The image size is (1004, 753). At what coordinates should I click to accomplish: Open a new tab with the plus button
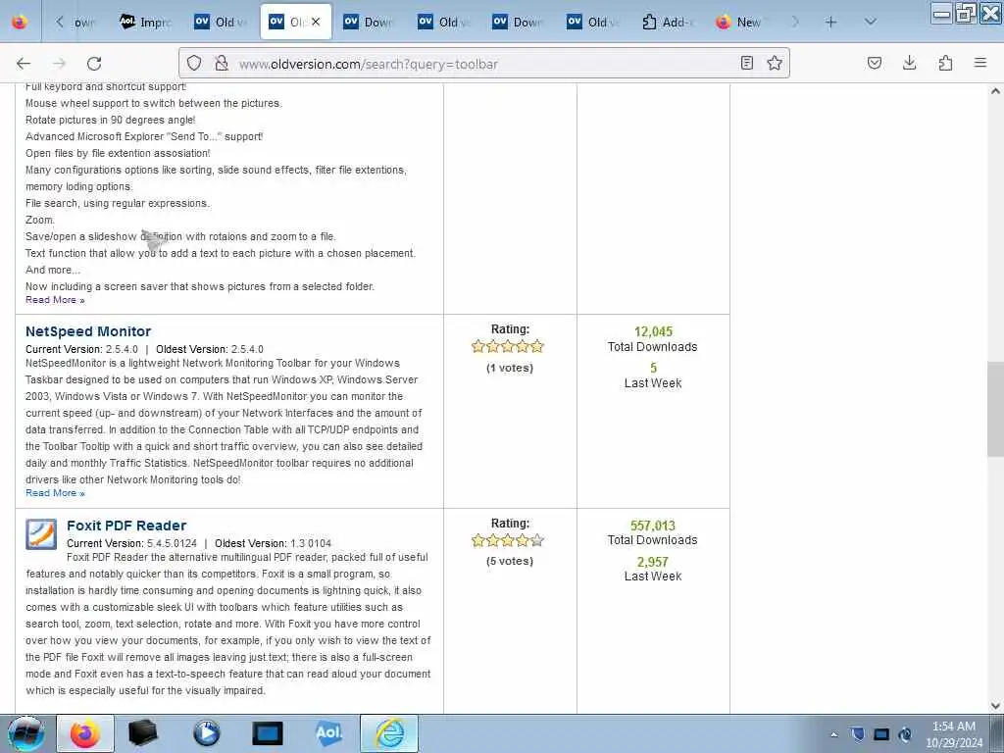tap(831, 22)
